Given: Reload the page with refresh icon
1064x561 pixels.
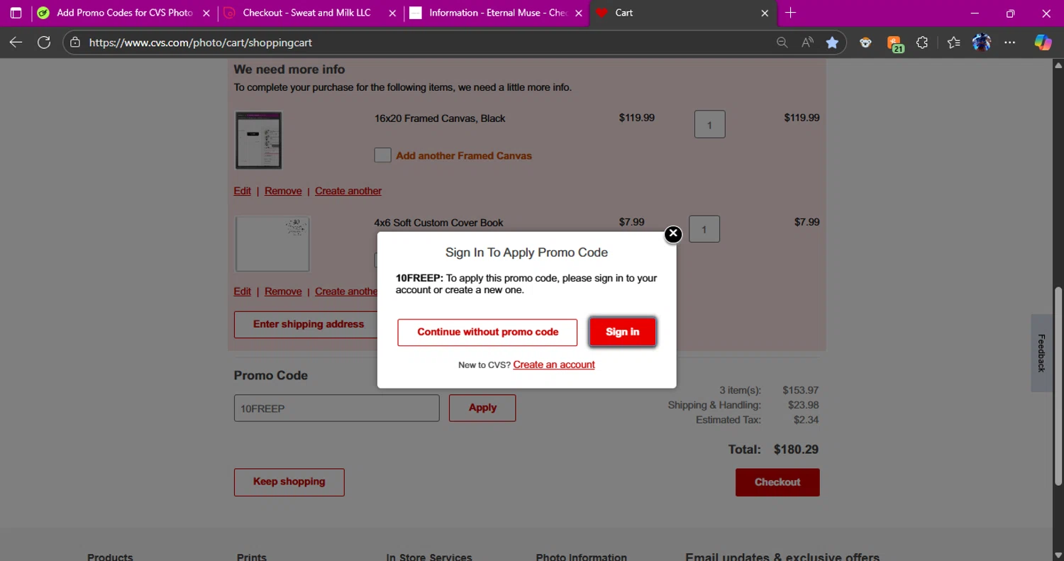Looking at the screenshot, I should pyautogui.click(x=44, y=43).
